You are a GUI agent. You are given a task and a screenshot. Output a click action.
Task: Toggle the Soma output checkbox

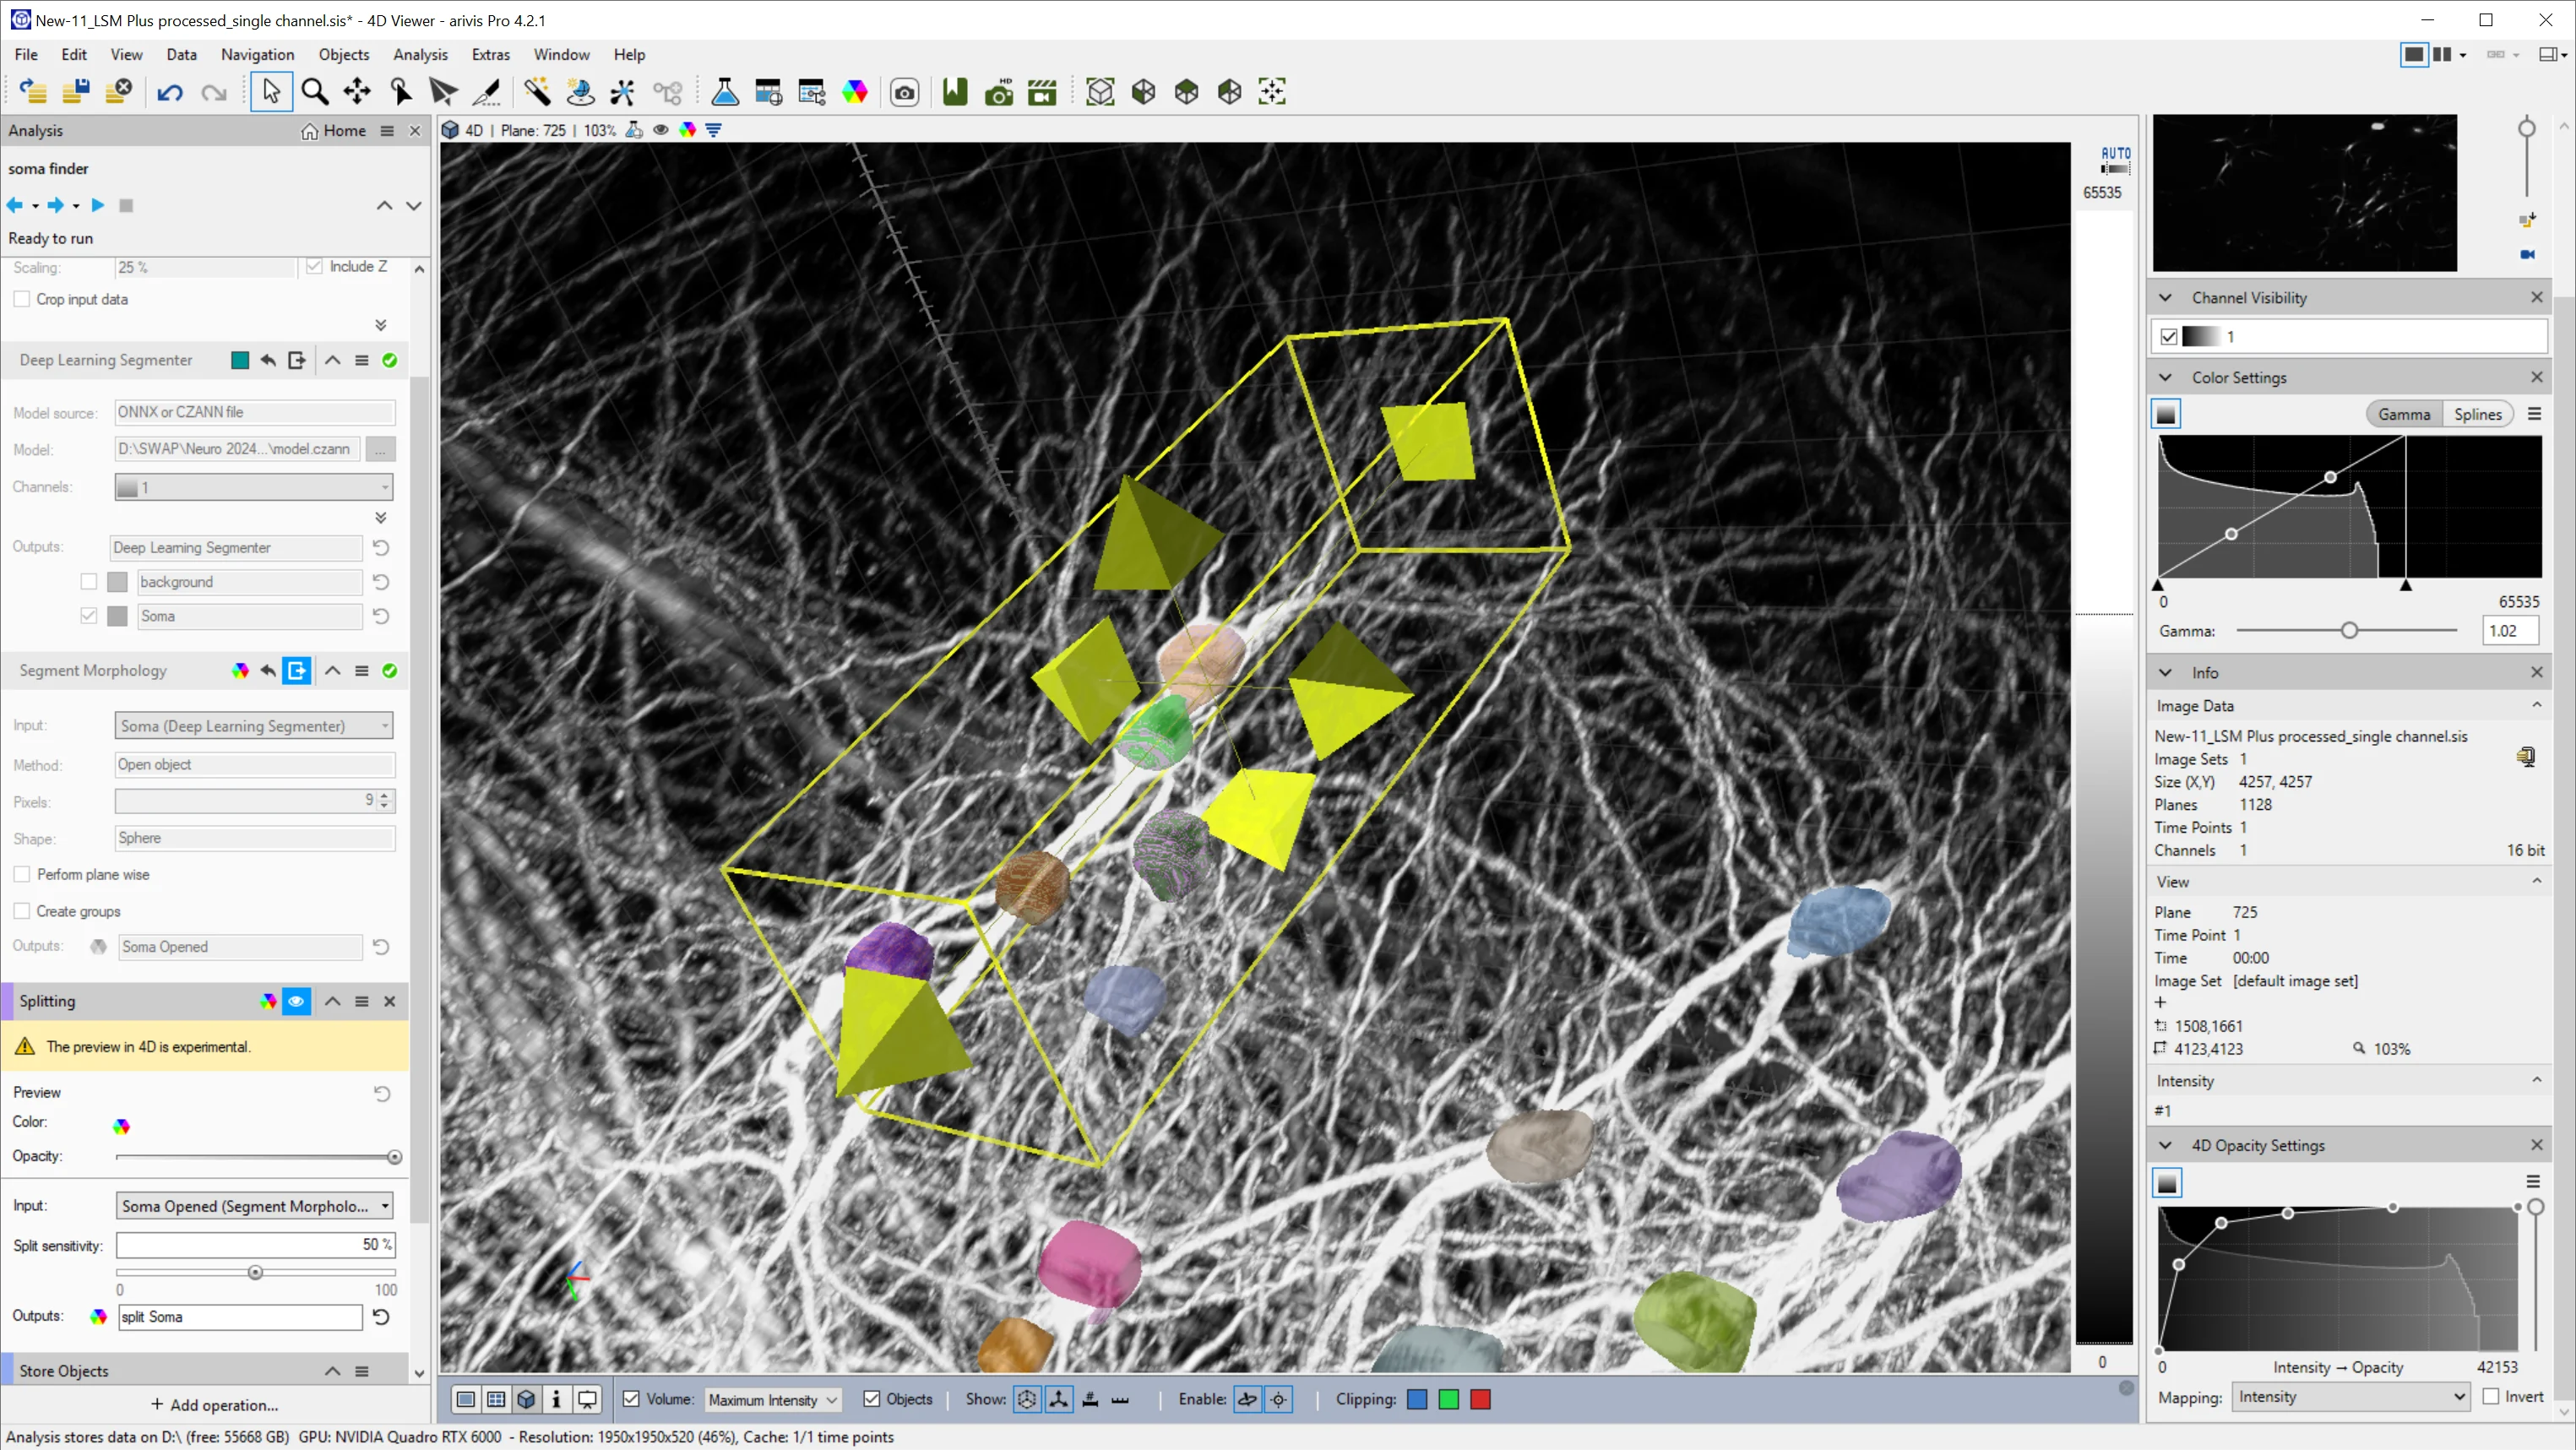(x=89, y=615)
